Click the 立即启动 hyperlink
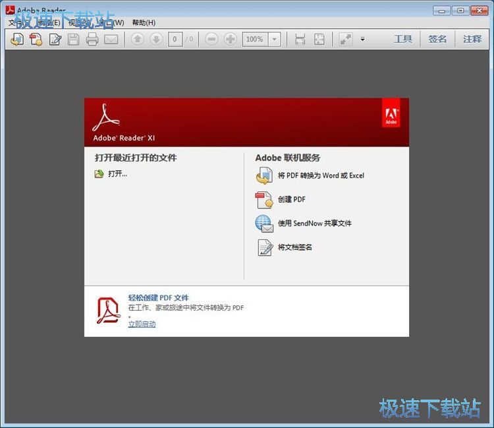The height and width of the screenshot is (428, 494). coord(142,324)
